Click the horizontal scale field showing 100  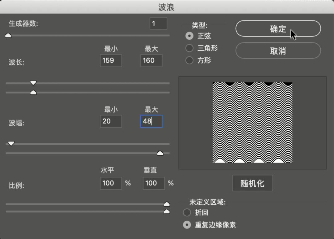pyautogui.click(x=111, y=183)
